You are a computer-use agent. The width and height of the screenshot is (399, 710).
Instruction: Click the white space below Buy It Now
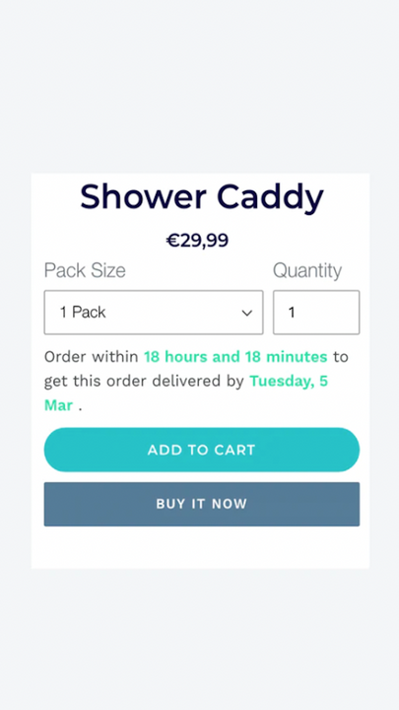(200, 547)
